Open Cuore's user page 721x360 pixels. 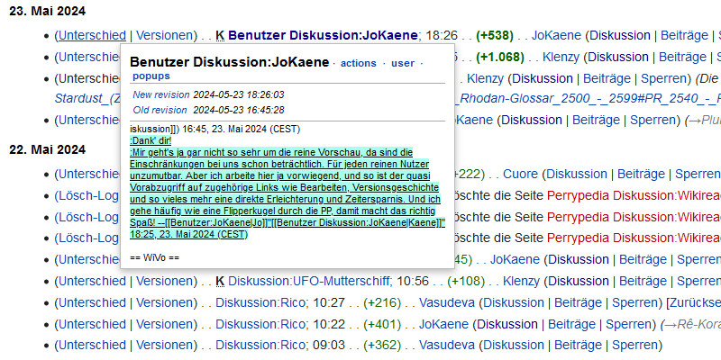pyautogui.click(x=519, y=175)
